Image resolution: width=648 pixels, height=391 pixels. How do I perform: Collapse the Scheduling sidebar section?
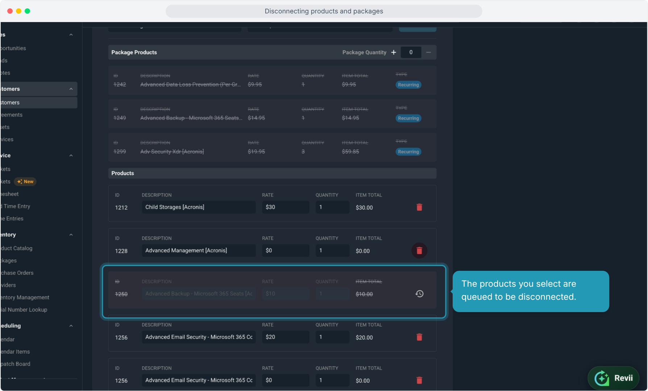click(71, 326)
